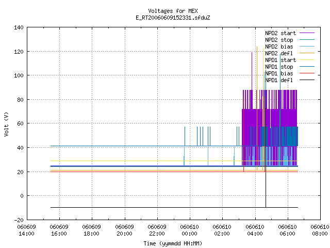Click the 'NPD1 stop' legend label
Viewport: 330px width, 248px height.
(x=279, y=67)
